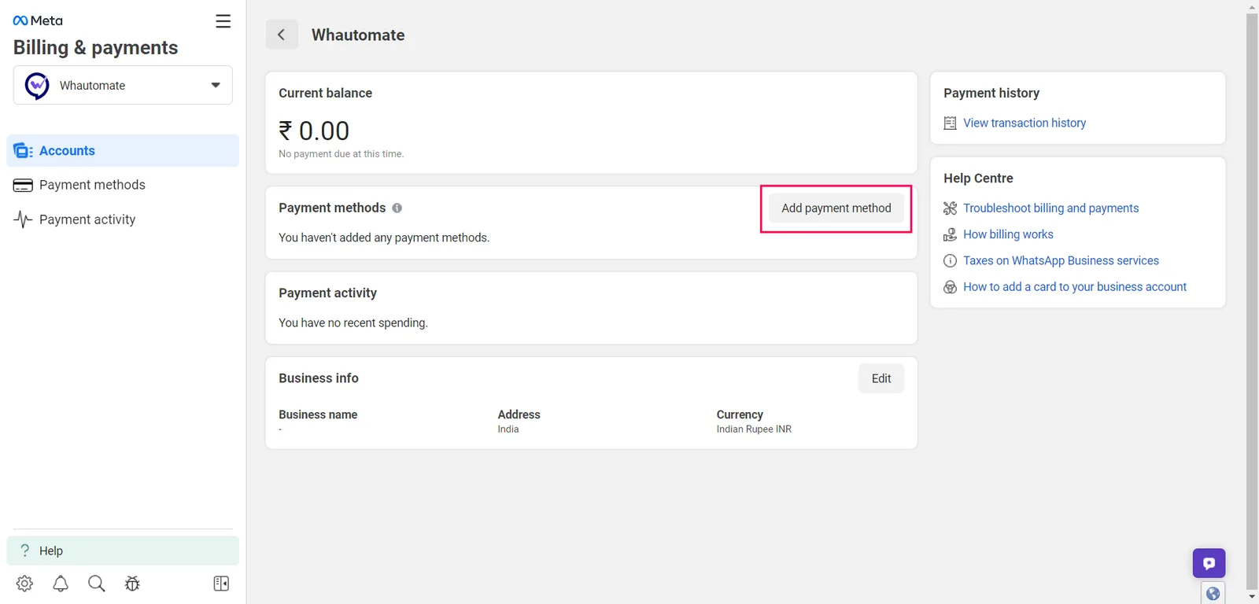1259x604 pixels.
Task: Click the ₹ 0.00 balance amount
Action: coord(314,131)
